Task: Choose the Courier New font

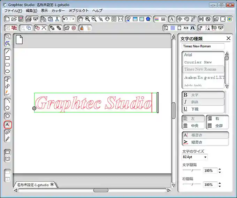Action: [203, 62]
